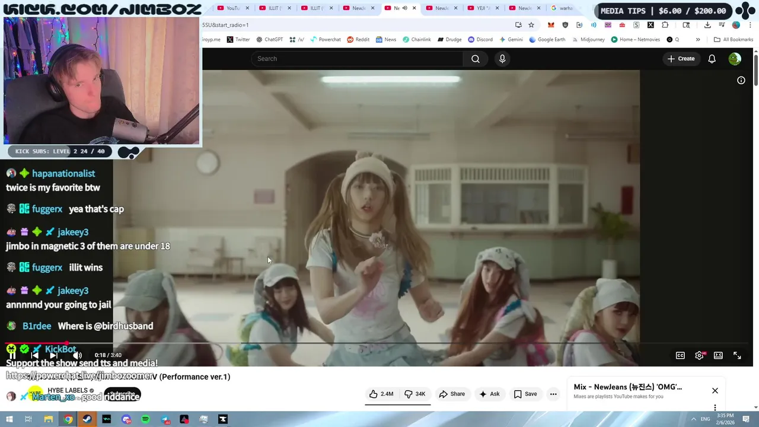The image size is (759, 427).
Task: Click the shield extension icon
Action: coord(565,25)
